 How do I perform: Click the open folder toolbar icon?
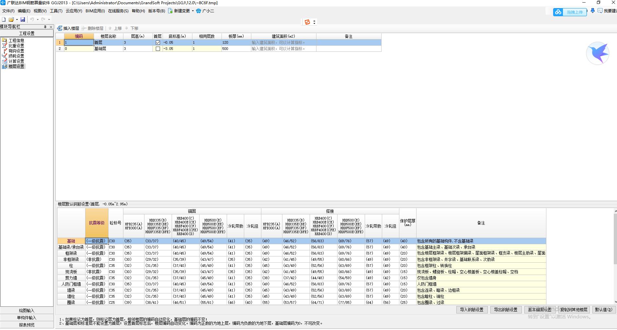point(11,19)
